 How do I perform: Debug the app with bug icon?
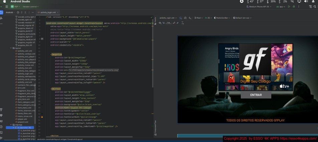294,7
